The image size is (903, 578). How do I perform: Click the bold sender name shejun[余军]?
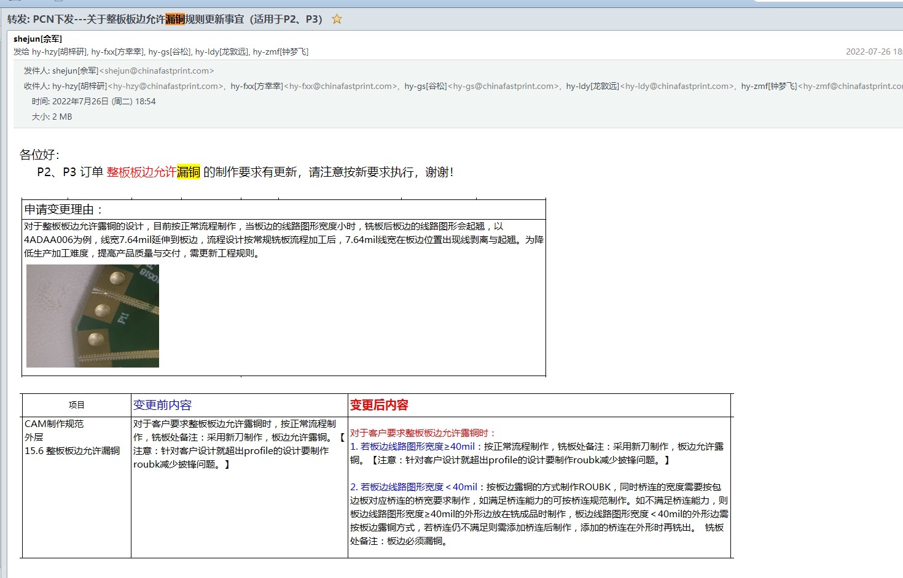tap(37, 39)
